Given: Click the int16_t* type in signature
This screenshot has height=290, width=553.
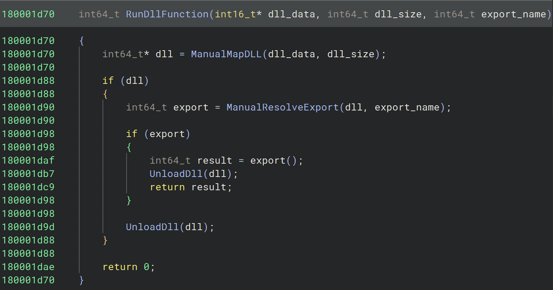Looking at the screenshot, I should tap(238, 14).
